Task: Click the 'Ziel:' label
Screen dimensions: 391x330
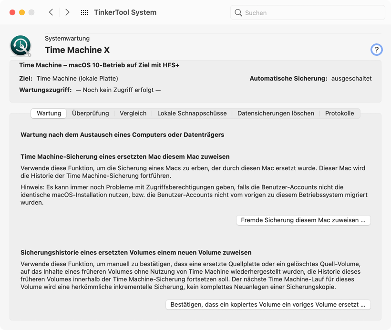Action: point(26,79)
